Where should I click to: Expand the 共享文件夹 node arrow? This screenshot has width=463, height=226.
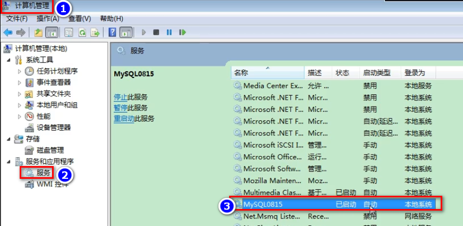click(x=20, y=94)
